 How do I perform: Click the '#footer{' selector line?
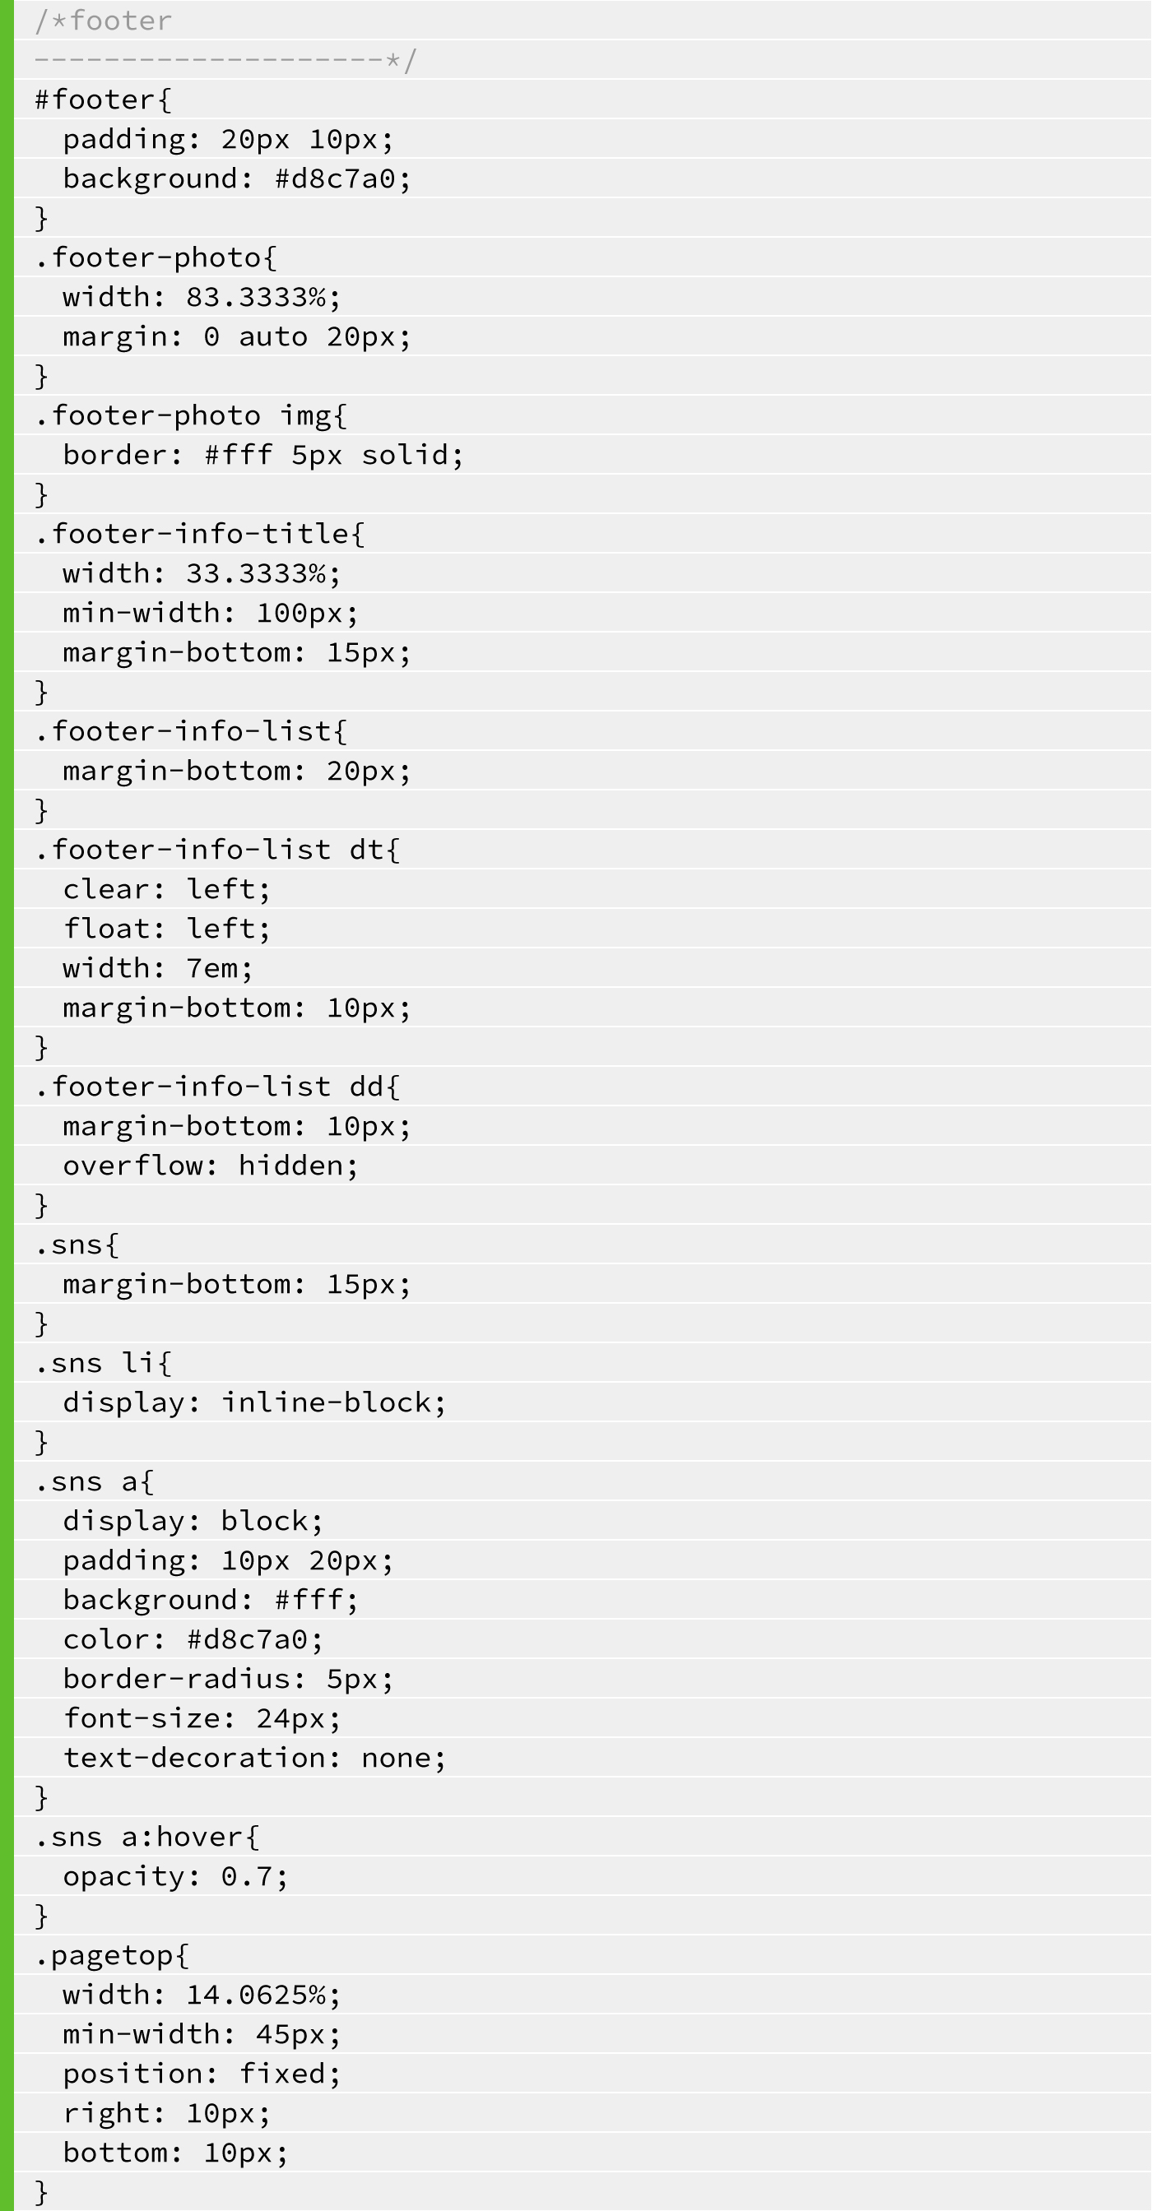click(103, 100)
